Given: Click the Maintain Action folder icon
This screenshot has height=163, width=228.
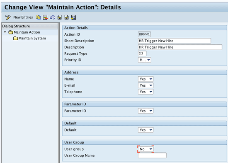Looking at the screenshot, I should tap(11, 32).
